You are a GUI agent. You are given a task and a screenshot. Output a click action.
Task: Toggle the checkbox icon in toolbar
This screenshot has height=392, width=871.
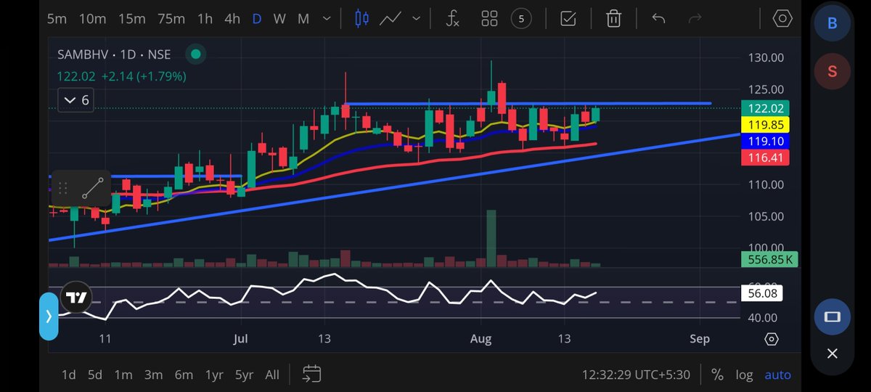click(569, 19)
